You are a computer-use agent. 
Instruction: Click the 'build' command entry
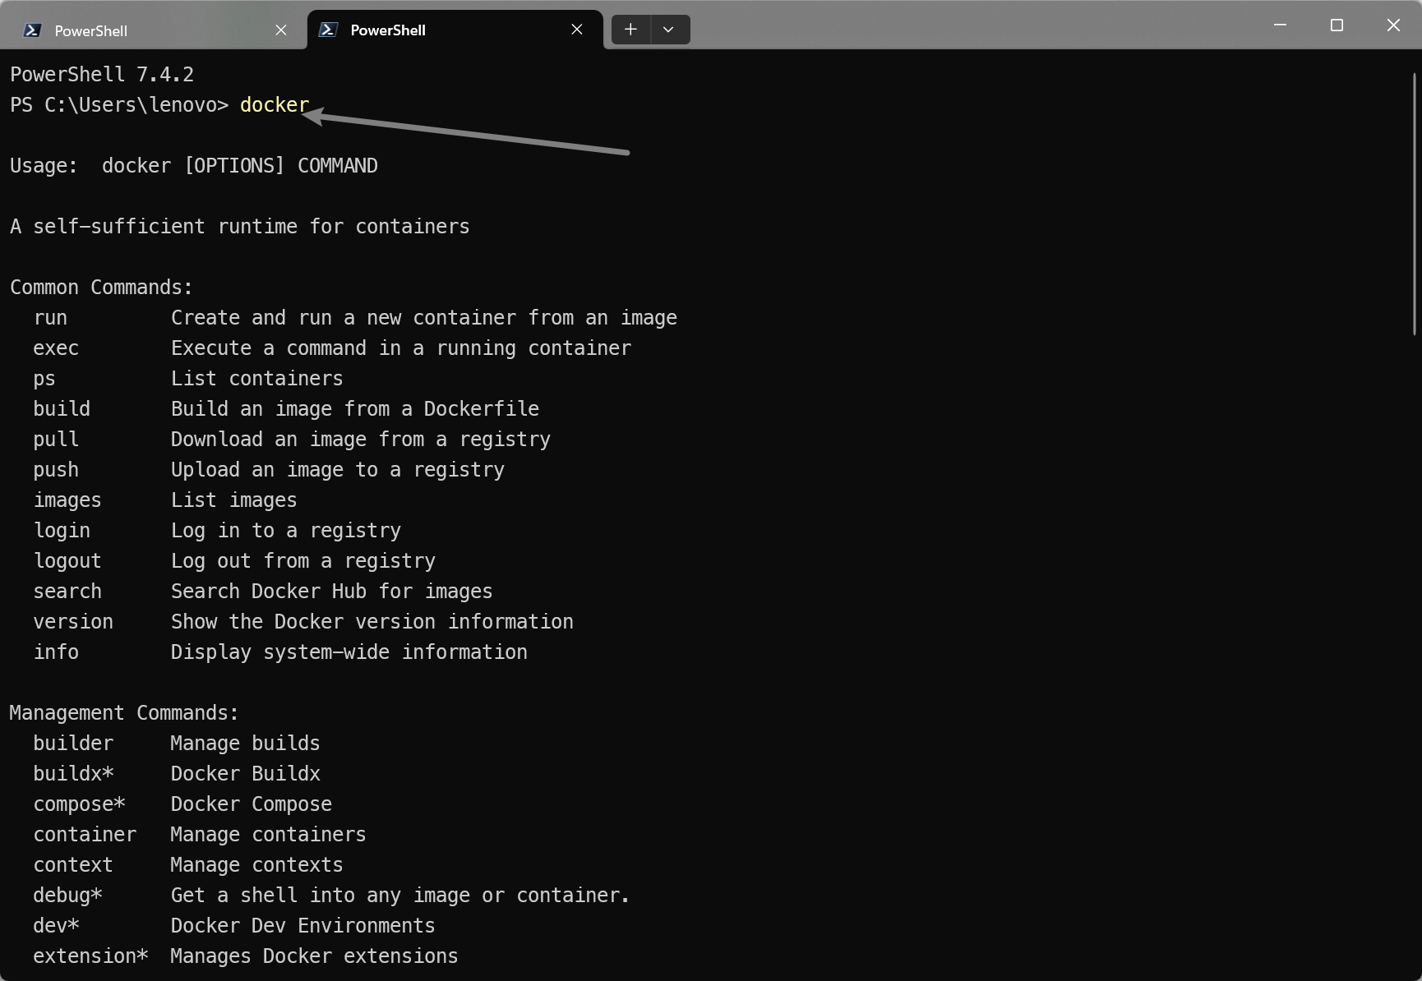(62, 409)
